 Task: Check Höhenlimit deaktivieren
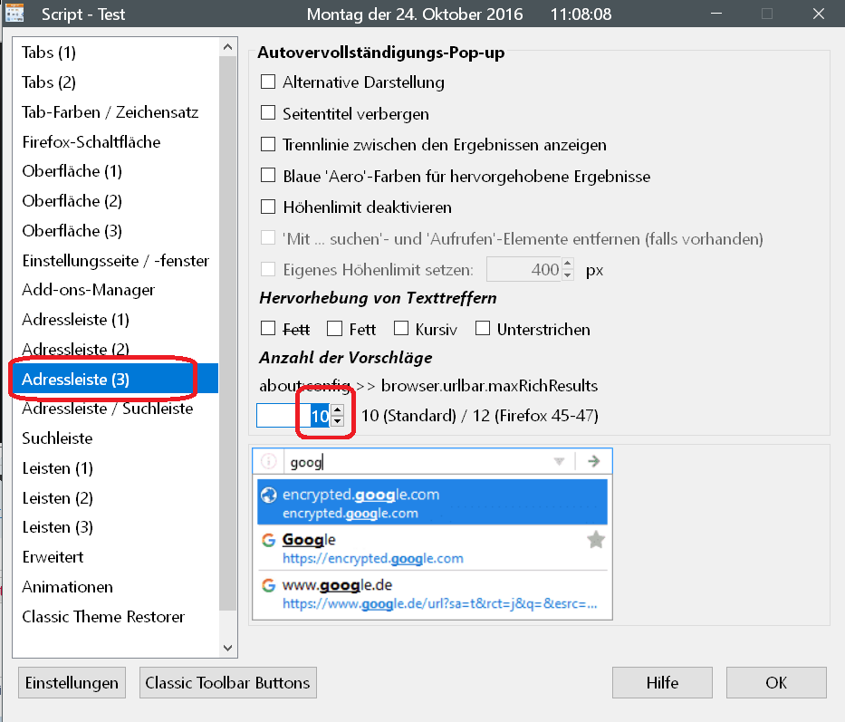tap(268, 207)
